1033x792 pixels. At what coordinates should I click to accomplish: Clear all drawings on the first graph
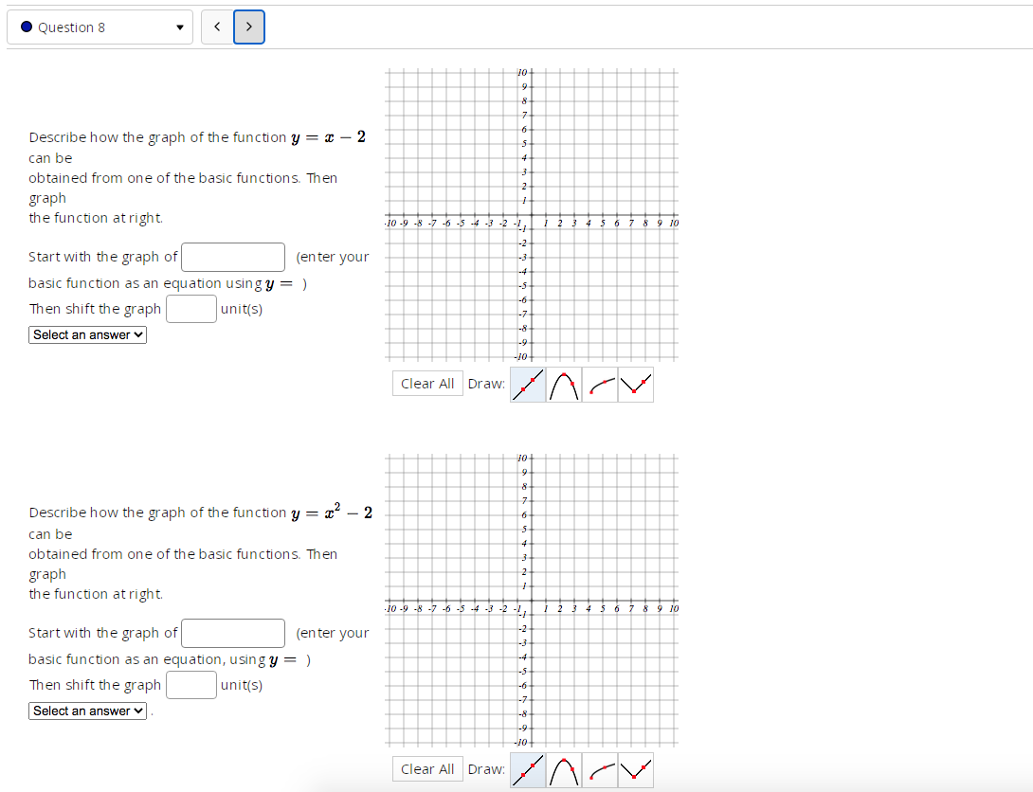[427, 383]
